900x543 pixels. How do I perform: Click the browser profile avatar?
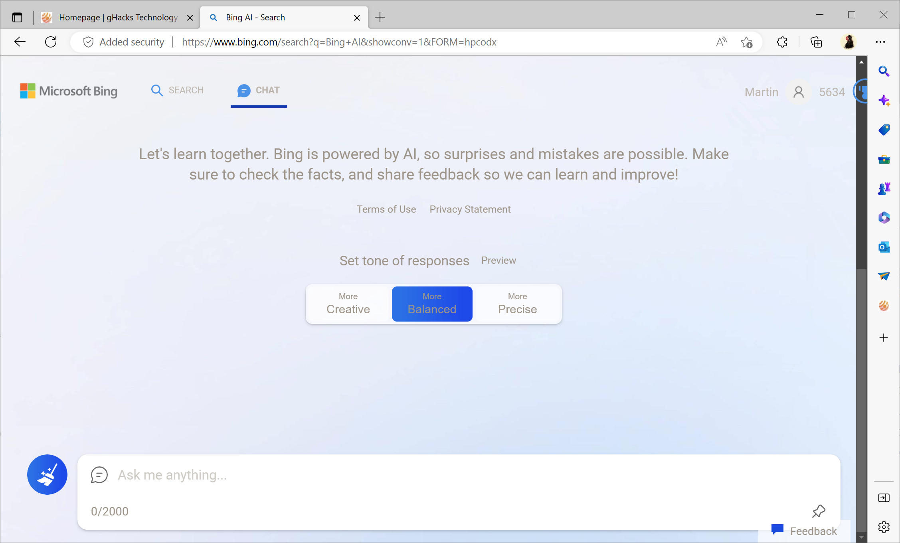point(849,42)
